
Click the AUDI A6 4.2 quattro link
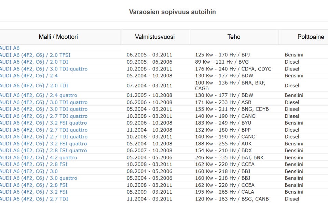coord(39,158)
